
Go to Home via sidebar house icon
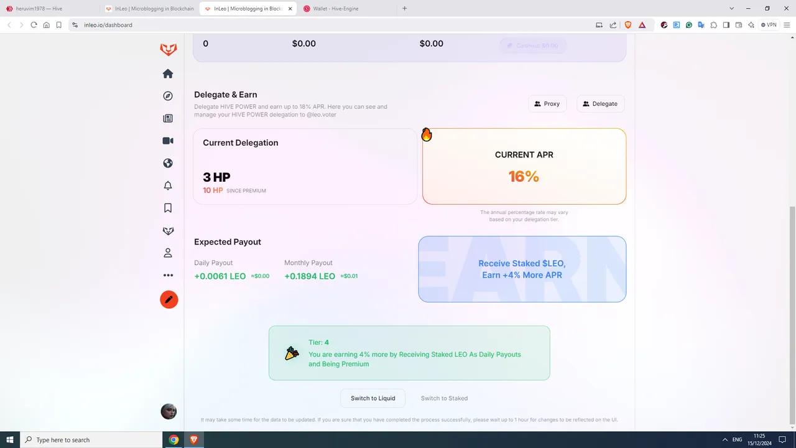coord(168,73)
